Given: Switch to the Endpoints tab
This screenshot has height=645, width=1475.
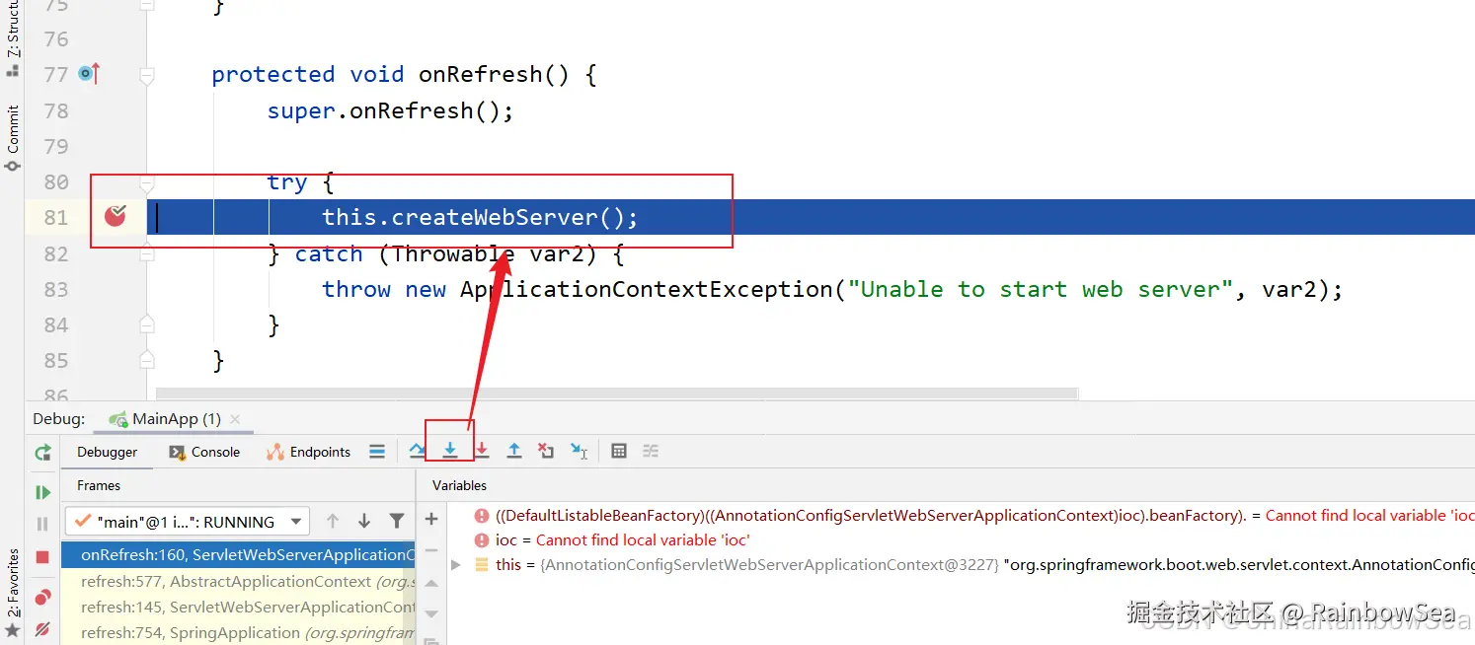Looking at the screenshot, I should (308, 452).
